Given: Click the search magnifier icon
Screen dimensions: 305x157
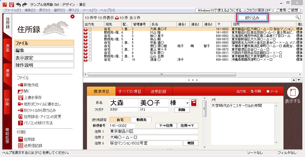Looking at the screenshot, I should (297, 18).
